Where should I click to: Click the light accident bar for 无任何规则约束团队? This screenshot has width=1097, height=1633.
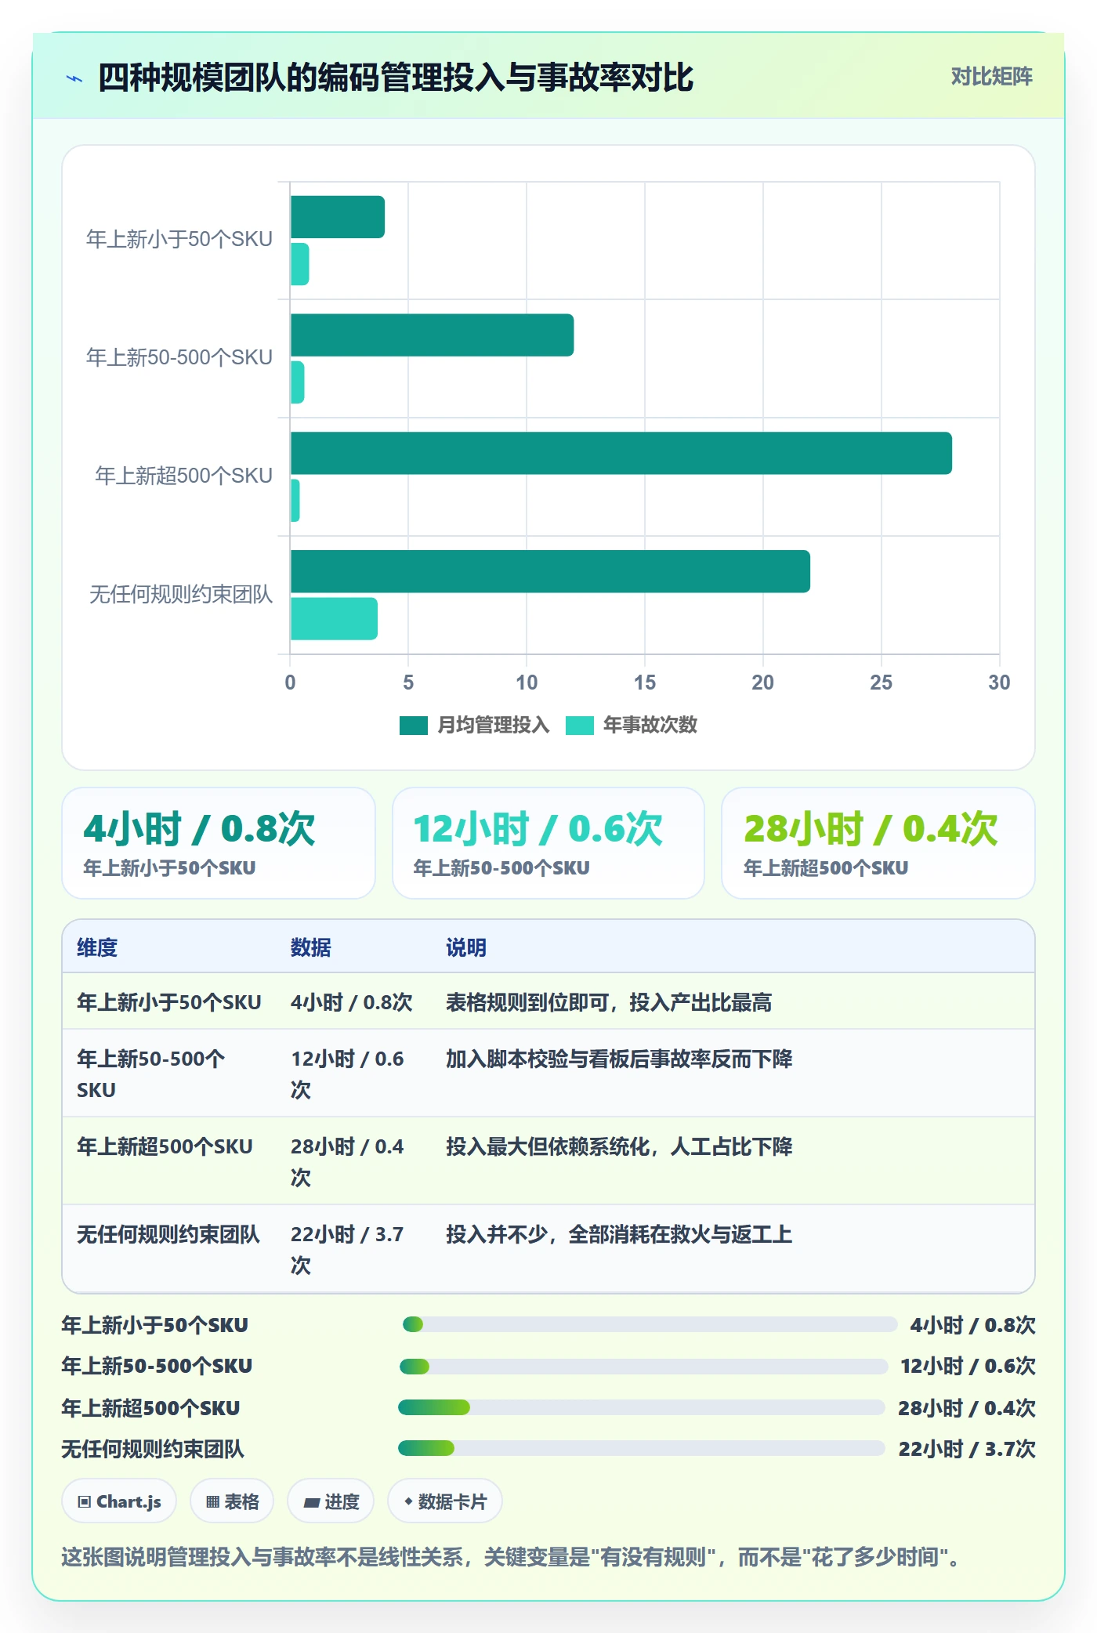[334, 619]
